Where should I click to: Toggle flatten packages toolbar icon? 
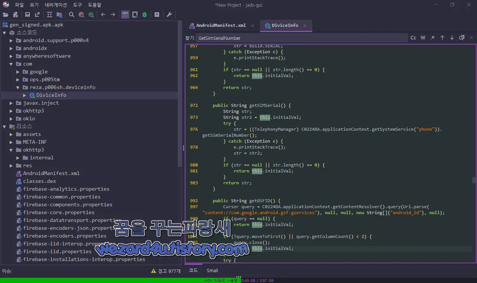pyautogui.click(x=59, y=15)
